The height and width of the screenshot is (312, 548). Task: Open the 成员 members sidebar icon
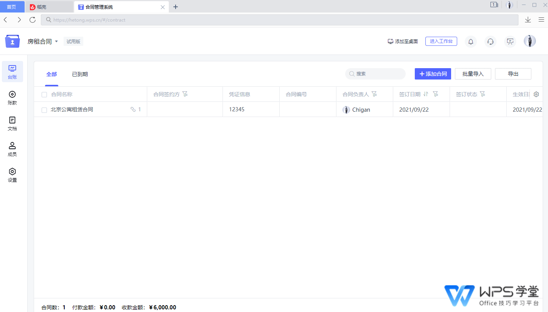click(x=12, y=149)
